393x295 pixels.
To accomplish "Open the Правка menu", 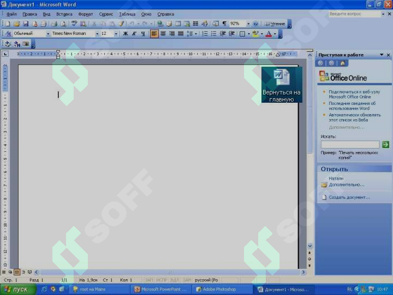I will point(30,14).
